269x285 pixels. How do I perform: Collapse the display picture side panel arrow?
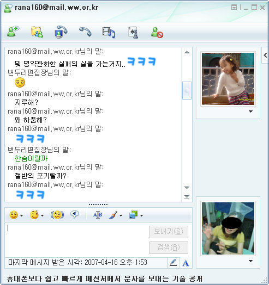tap(265, 55)
